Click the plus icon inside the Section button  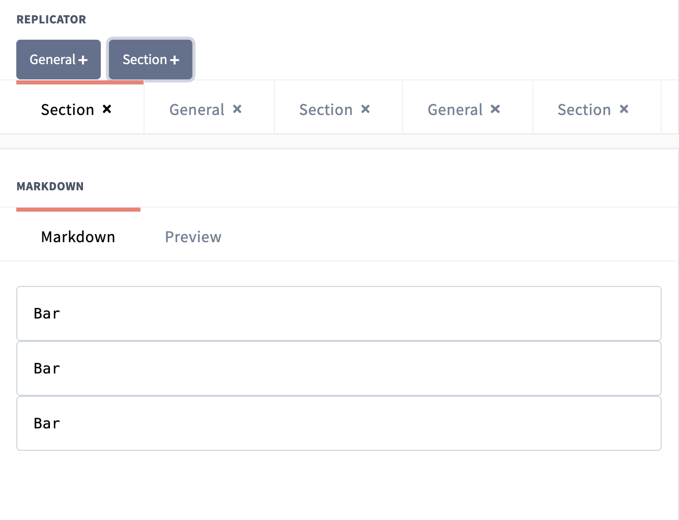tap(175, 60)
